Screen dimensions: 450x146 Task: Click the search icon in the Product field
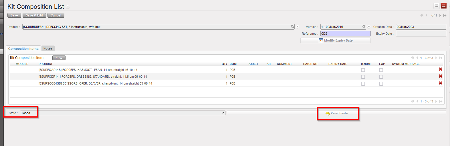(x=292, y=27)
